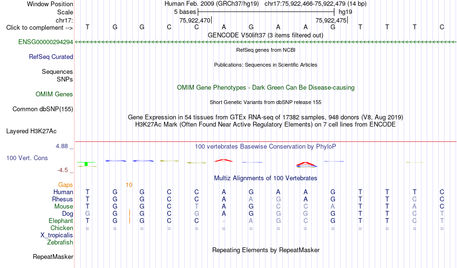Open the 'OMIM Gene Phenotypes' track title
457x268 pixels.
coord(266,88)
